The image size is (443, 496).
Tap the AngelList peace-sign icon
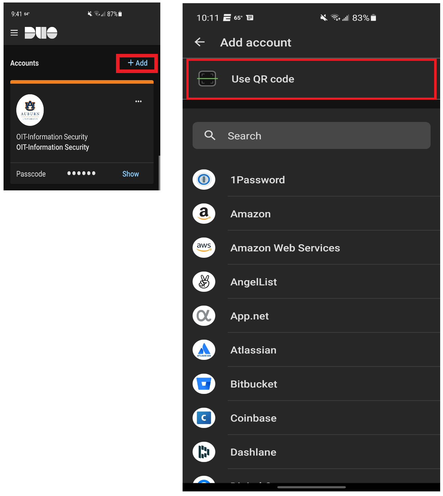tap(204, 282)
